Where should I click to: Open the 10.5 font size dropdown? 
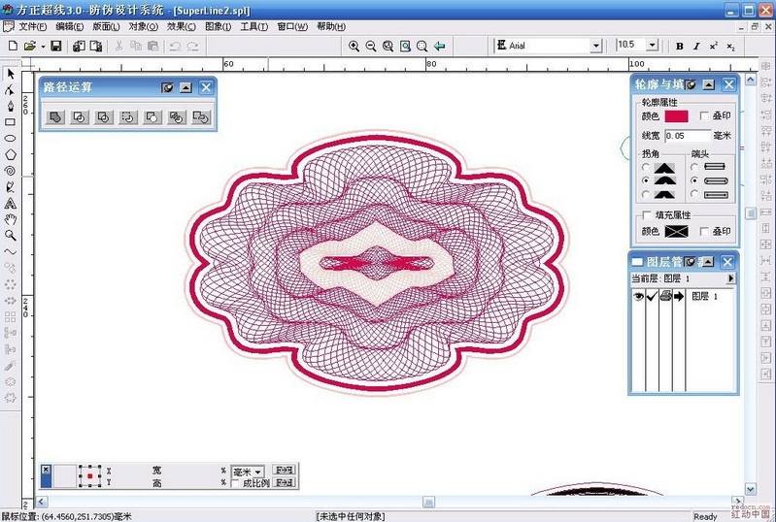[653, 45]
